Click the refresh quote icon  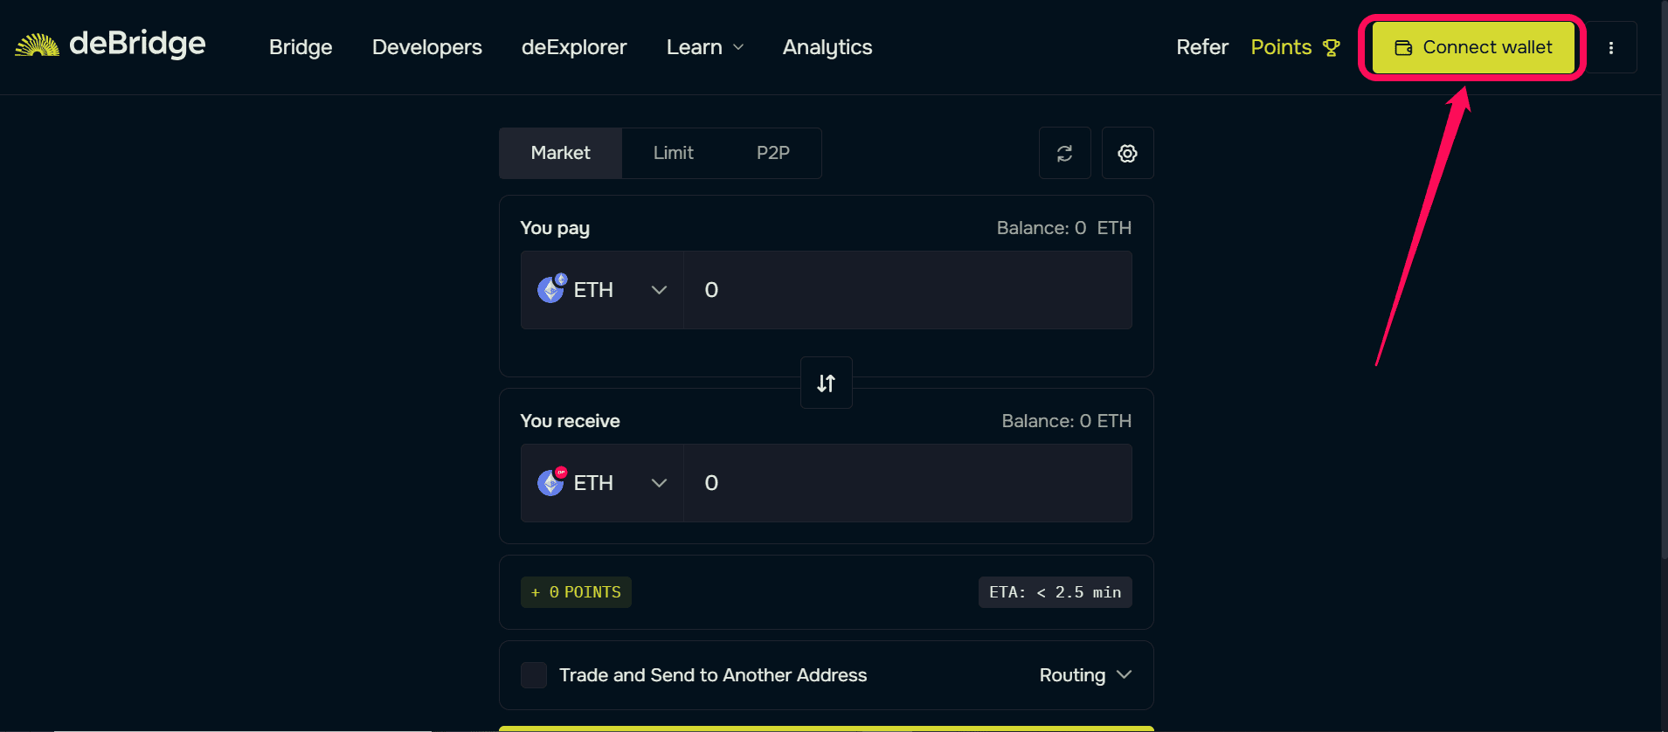1064,154
